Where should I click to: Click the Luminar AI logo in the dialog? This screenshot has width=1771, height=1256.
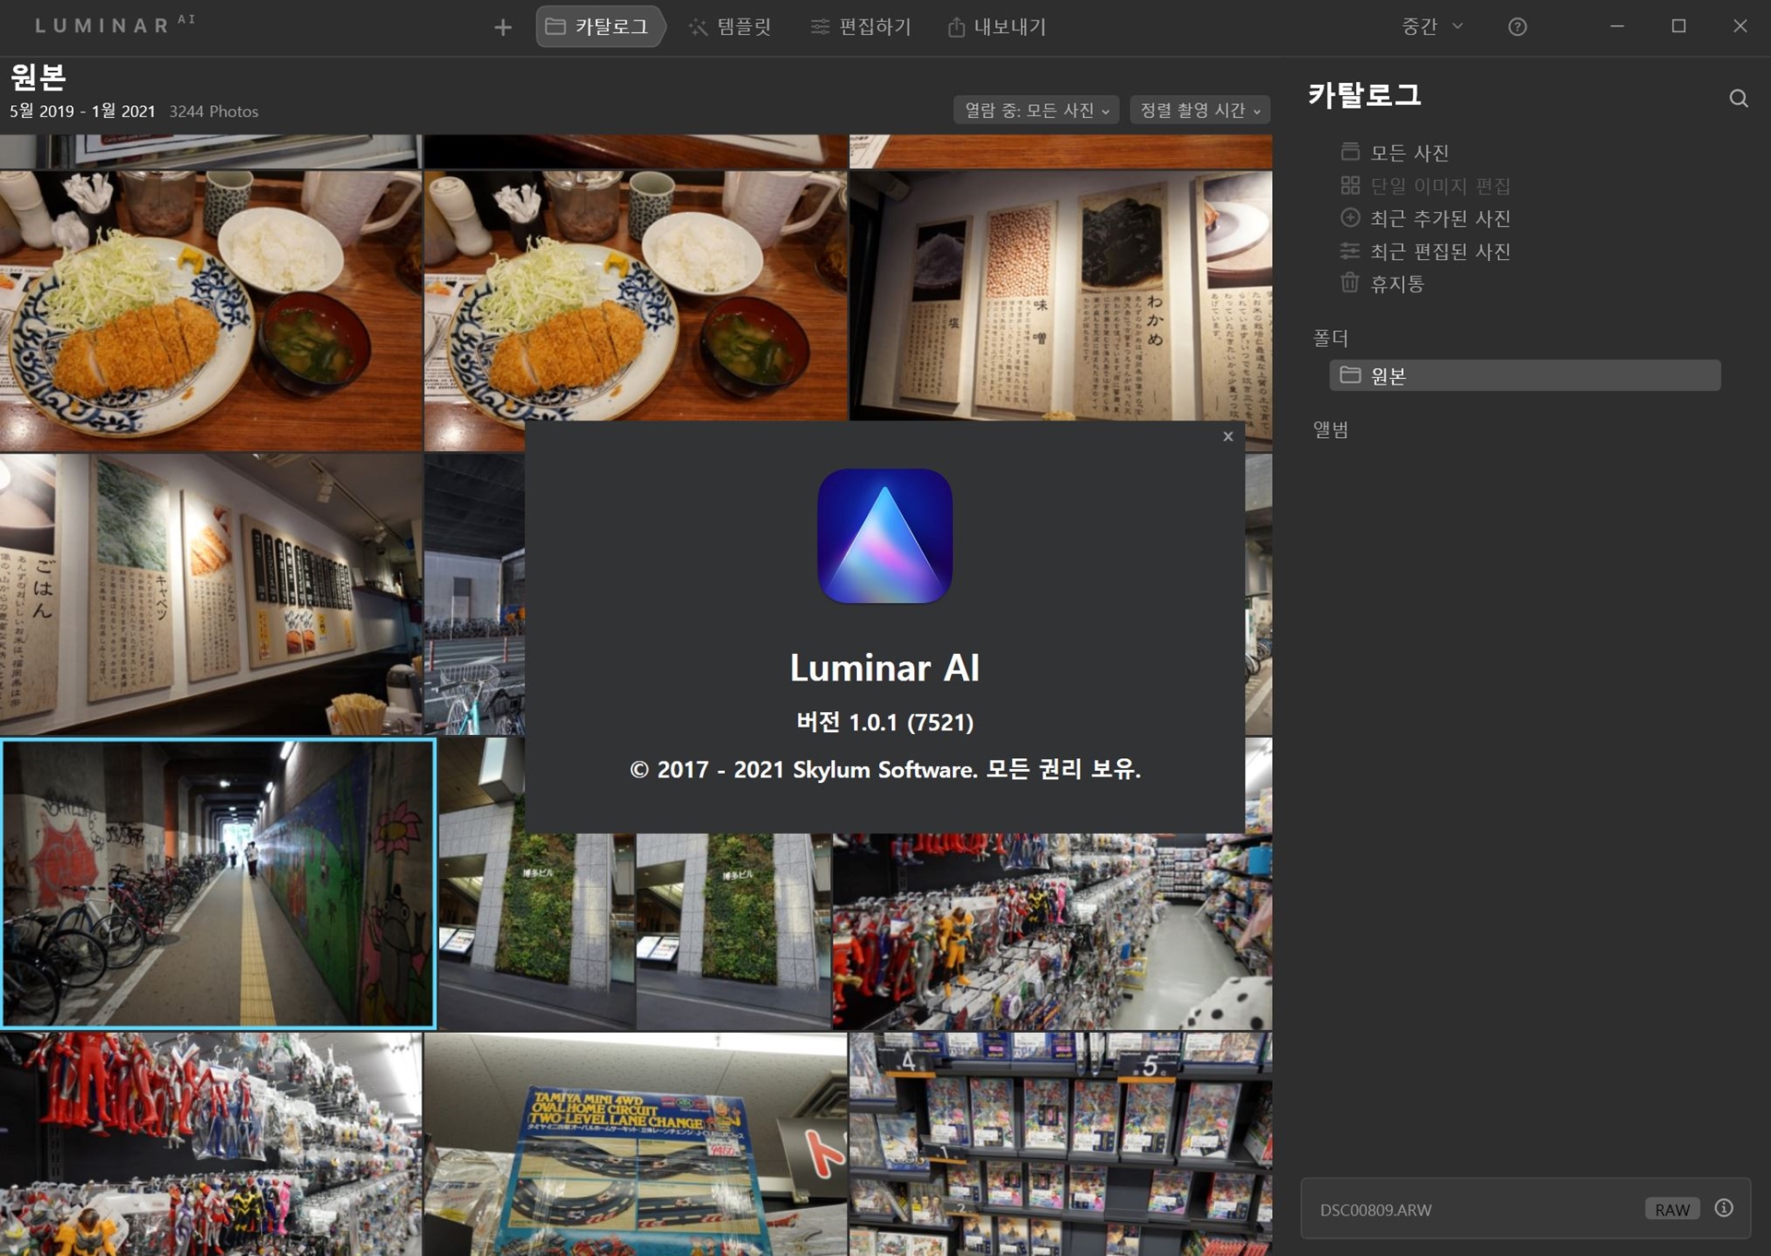[885, 536]
